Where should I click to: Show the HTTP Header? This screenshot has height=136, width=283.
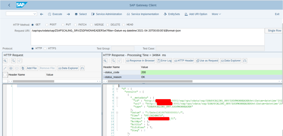pos(184,61)
